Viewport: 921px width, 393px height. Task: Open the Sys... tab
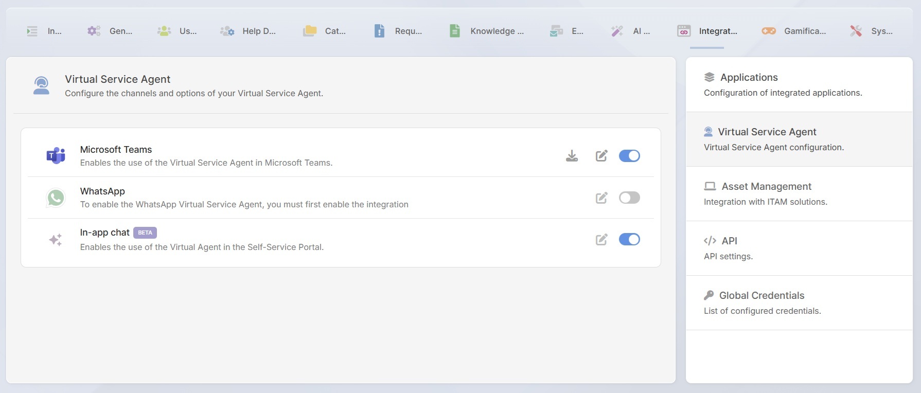point(871,31)
